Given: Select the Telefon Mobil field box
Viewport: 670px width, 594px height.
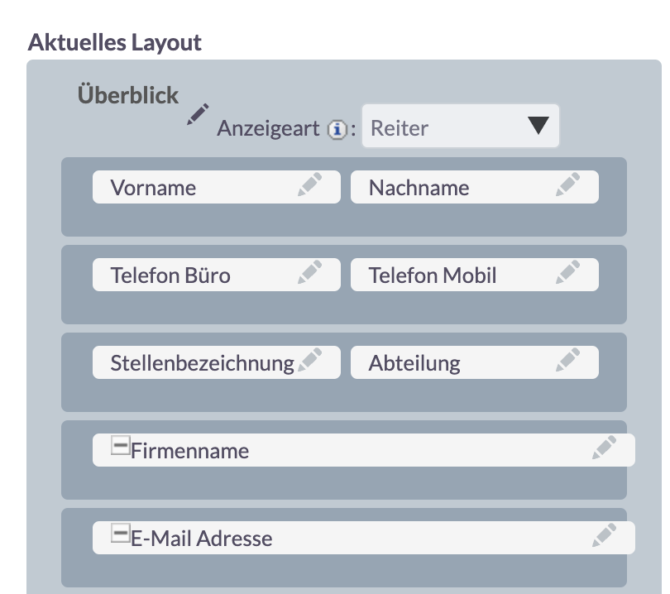Looking at the screenshot, I should coord(475,275).
